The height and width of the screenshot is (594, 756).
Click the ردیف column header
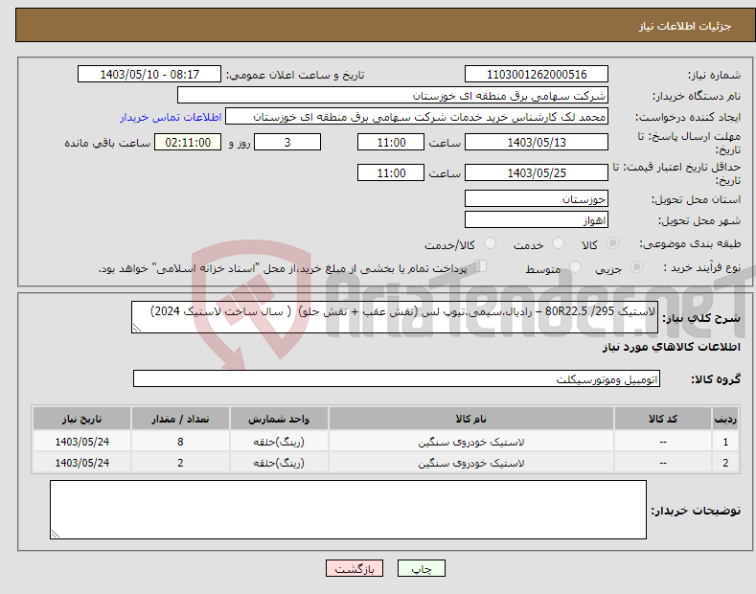(725, 419)
